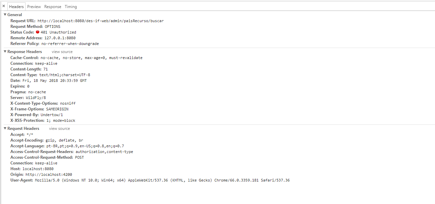This screenshot has width=435, height=204.
Task: View source of Response Headers
Action: pos(62,52)
